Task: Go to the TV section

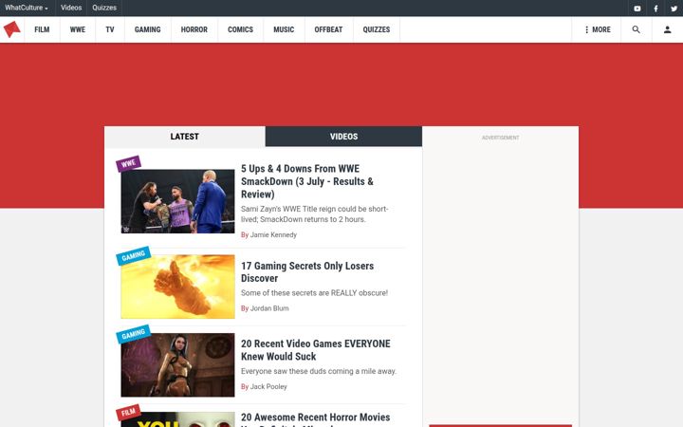Action: pos(110,29)
